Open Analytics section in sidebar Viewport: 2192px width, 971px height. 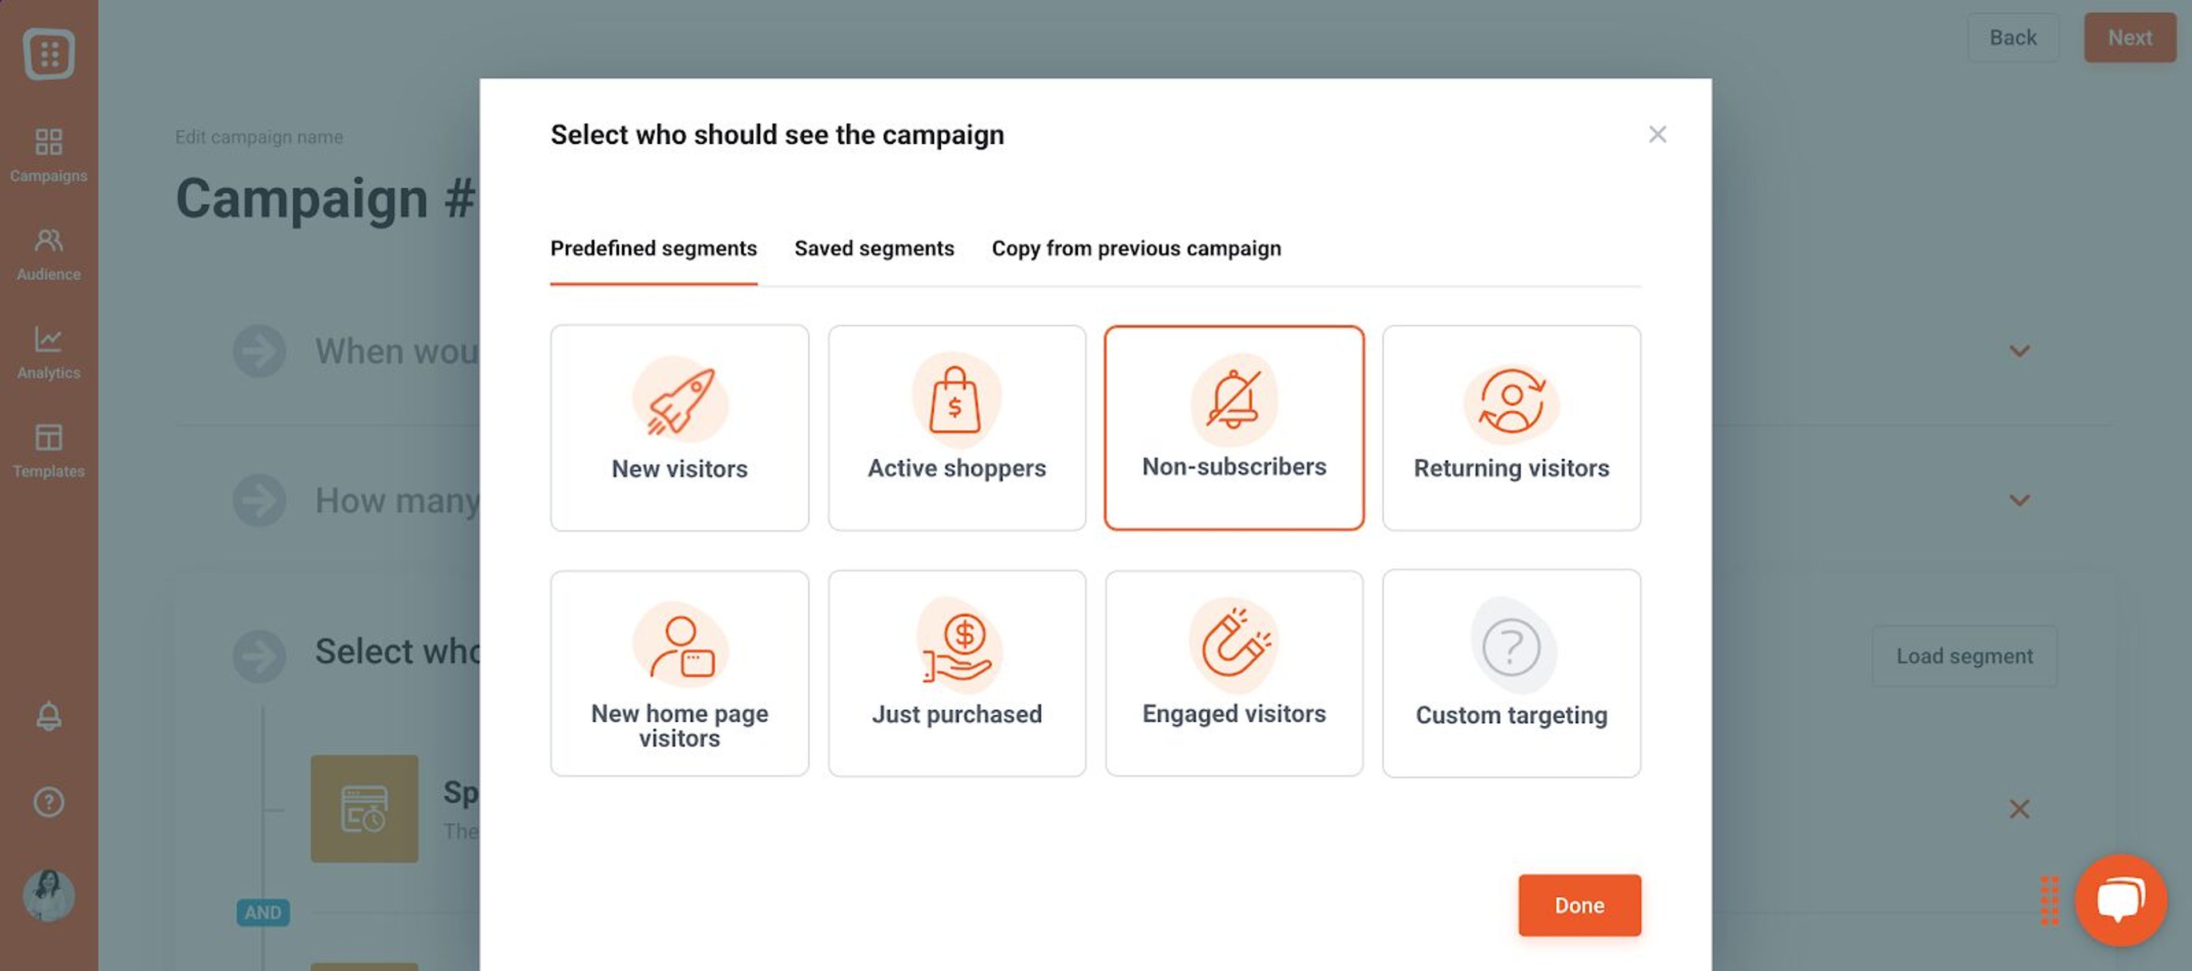pyautogui.click(x=49, y=353)
